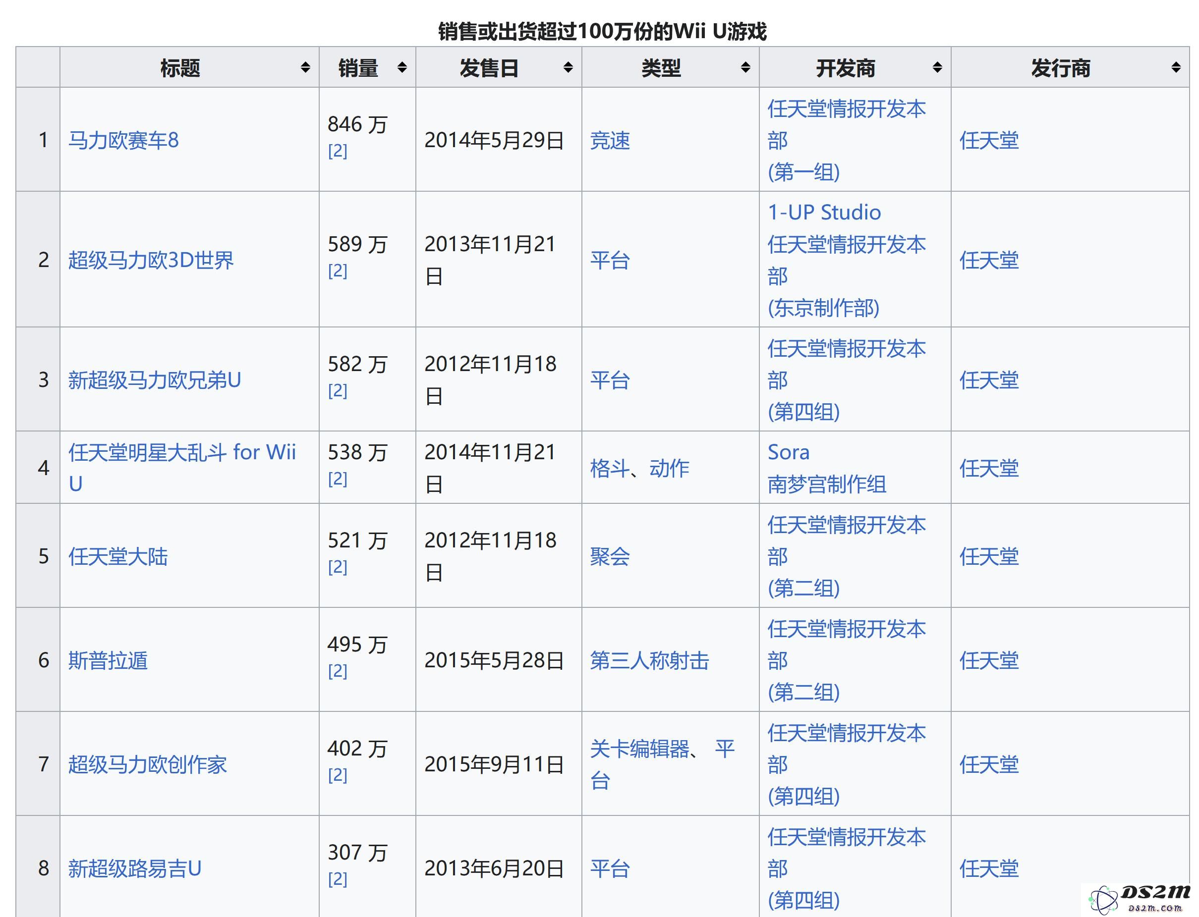This screenshot has height=917, width=1199.
Task: Open 平台 genre link for 超级马力欧3D世界
Action: pos(610,260)
